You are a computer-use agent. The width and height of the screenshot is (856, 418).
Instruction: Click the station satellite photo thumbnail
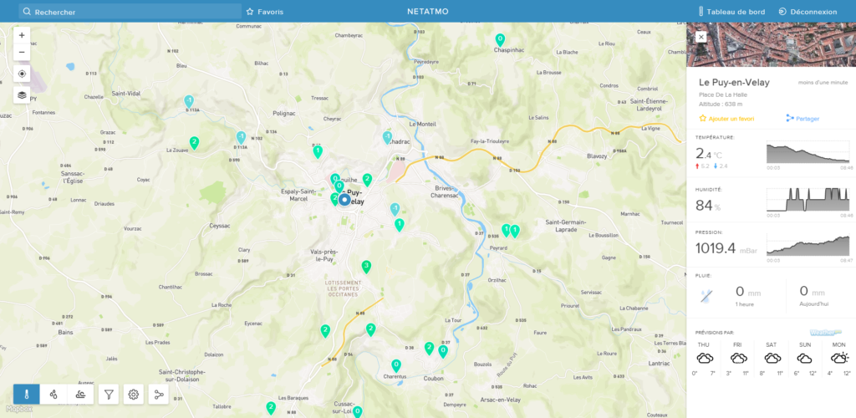pos(771,45)
